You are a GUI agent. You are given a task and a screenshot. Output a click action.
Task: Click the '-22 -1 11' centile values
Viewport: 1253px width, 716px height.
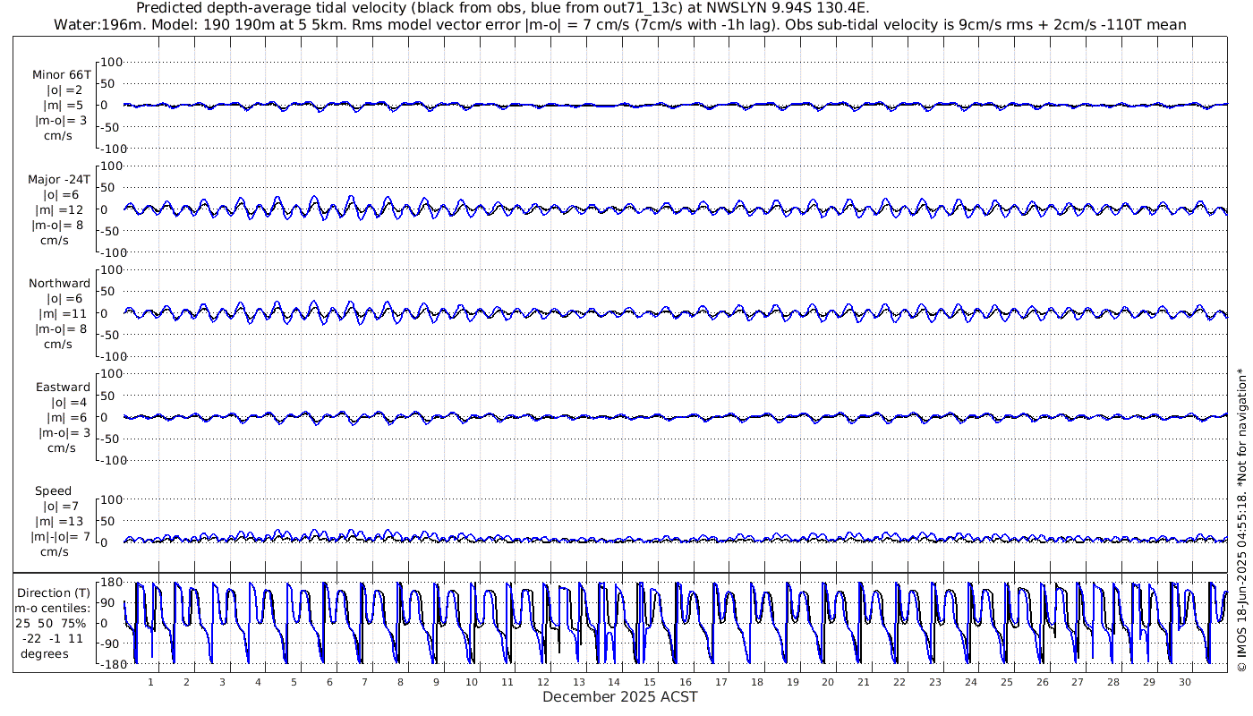coord(55,638)
